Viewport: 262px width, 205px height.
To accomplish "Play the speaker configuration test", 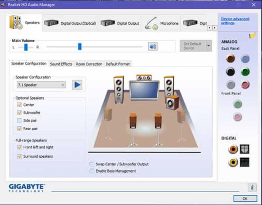I will click(77, 85).
